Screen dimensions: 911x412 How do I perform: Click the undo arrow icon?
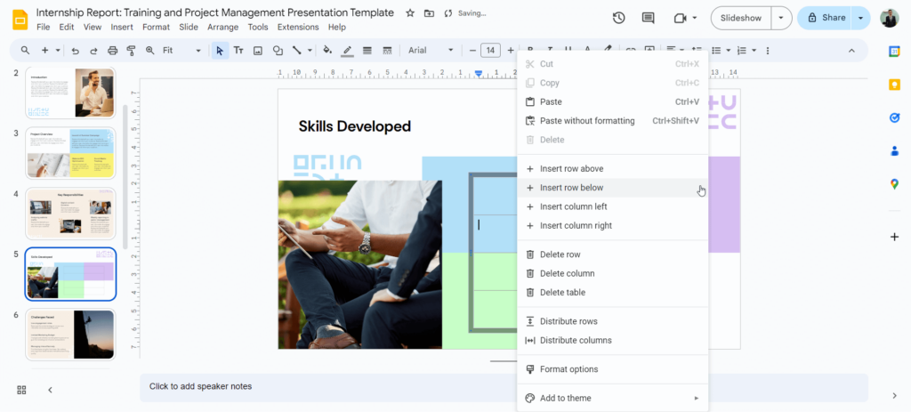point(75,51)
